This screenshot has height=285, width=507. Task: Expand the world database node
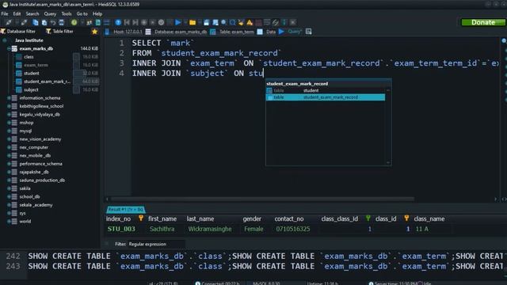9,222
